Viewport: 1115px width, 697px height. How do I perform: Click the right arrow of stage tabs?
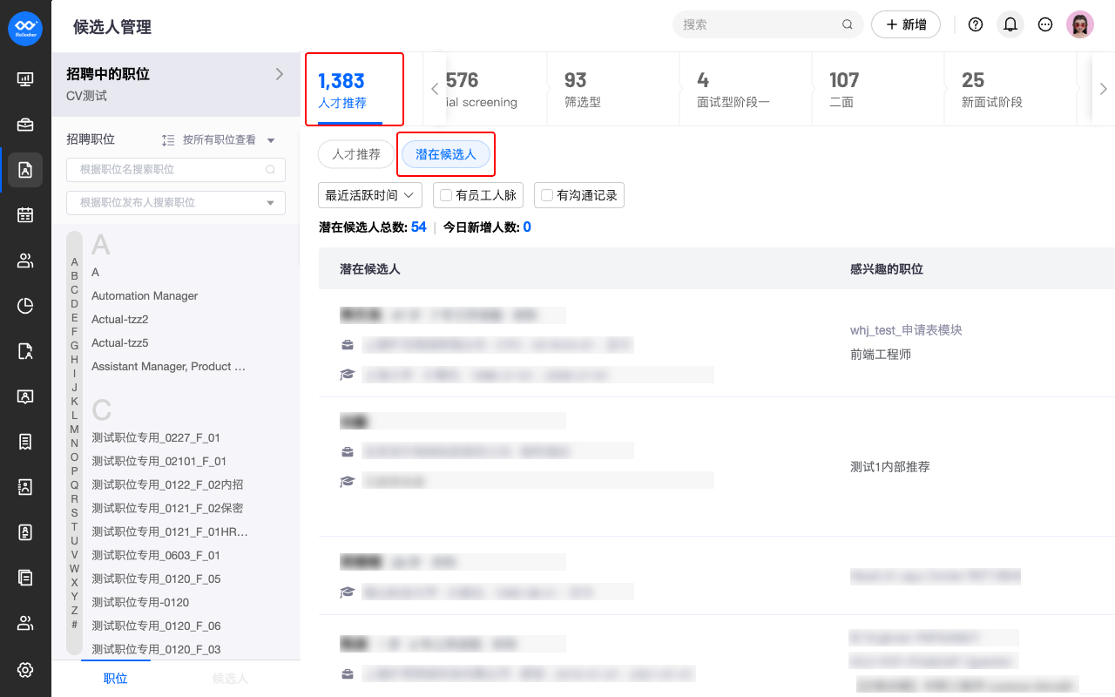pos(1104,89)
